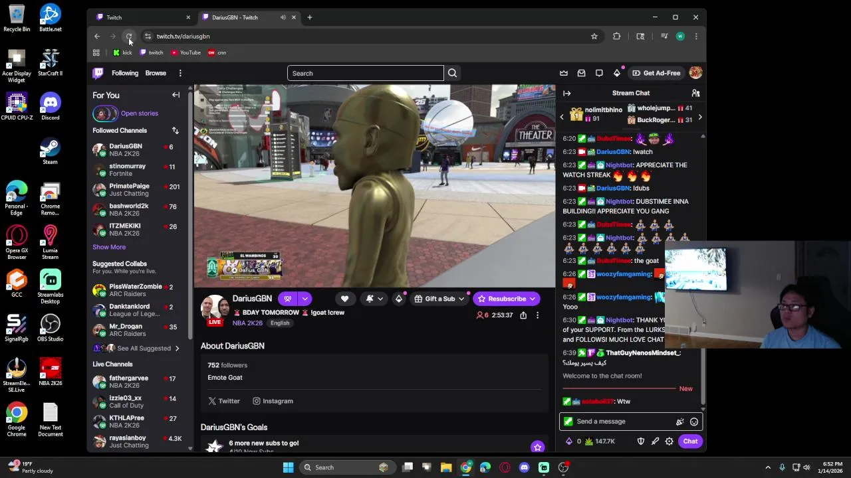Open PrimatePaige followed channel
This screenshot has height=478, width=851.
point(136,190)
